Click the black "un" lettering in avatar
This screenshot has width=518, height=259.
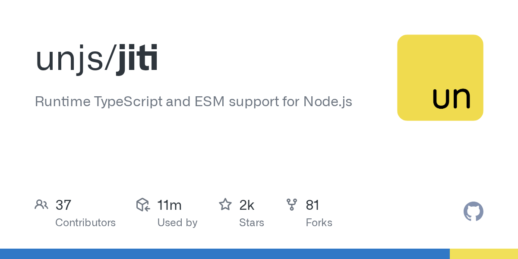point(451,98)
